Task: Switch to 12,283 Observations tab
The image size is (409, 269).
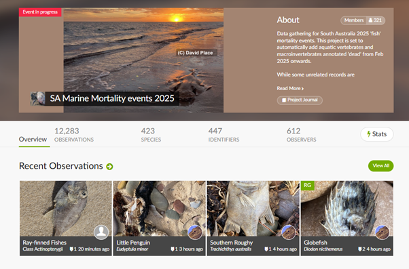Action: point(74,135)
